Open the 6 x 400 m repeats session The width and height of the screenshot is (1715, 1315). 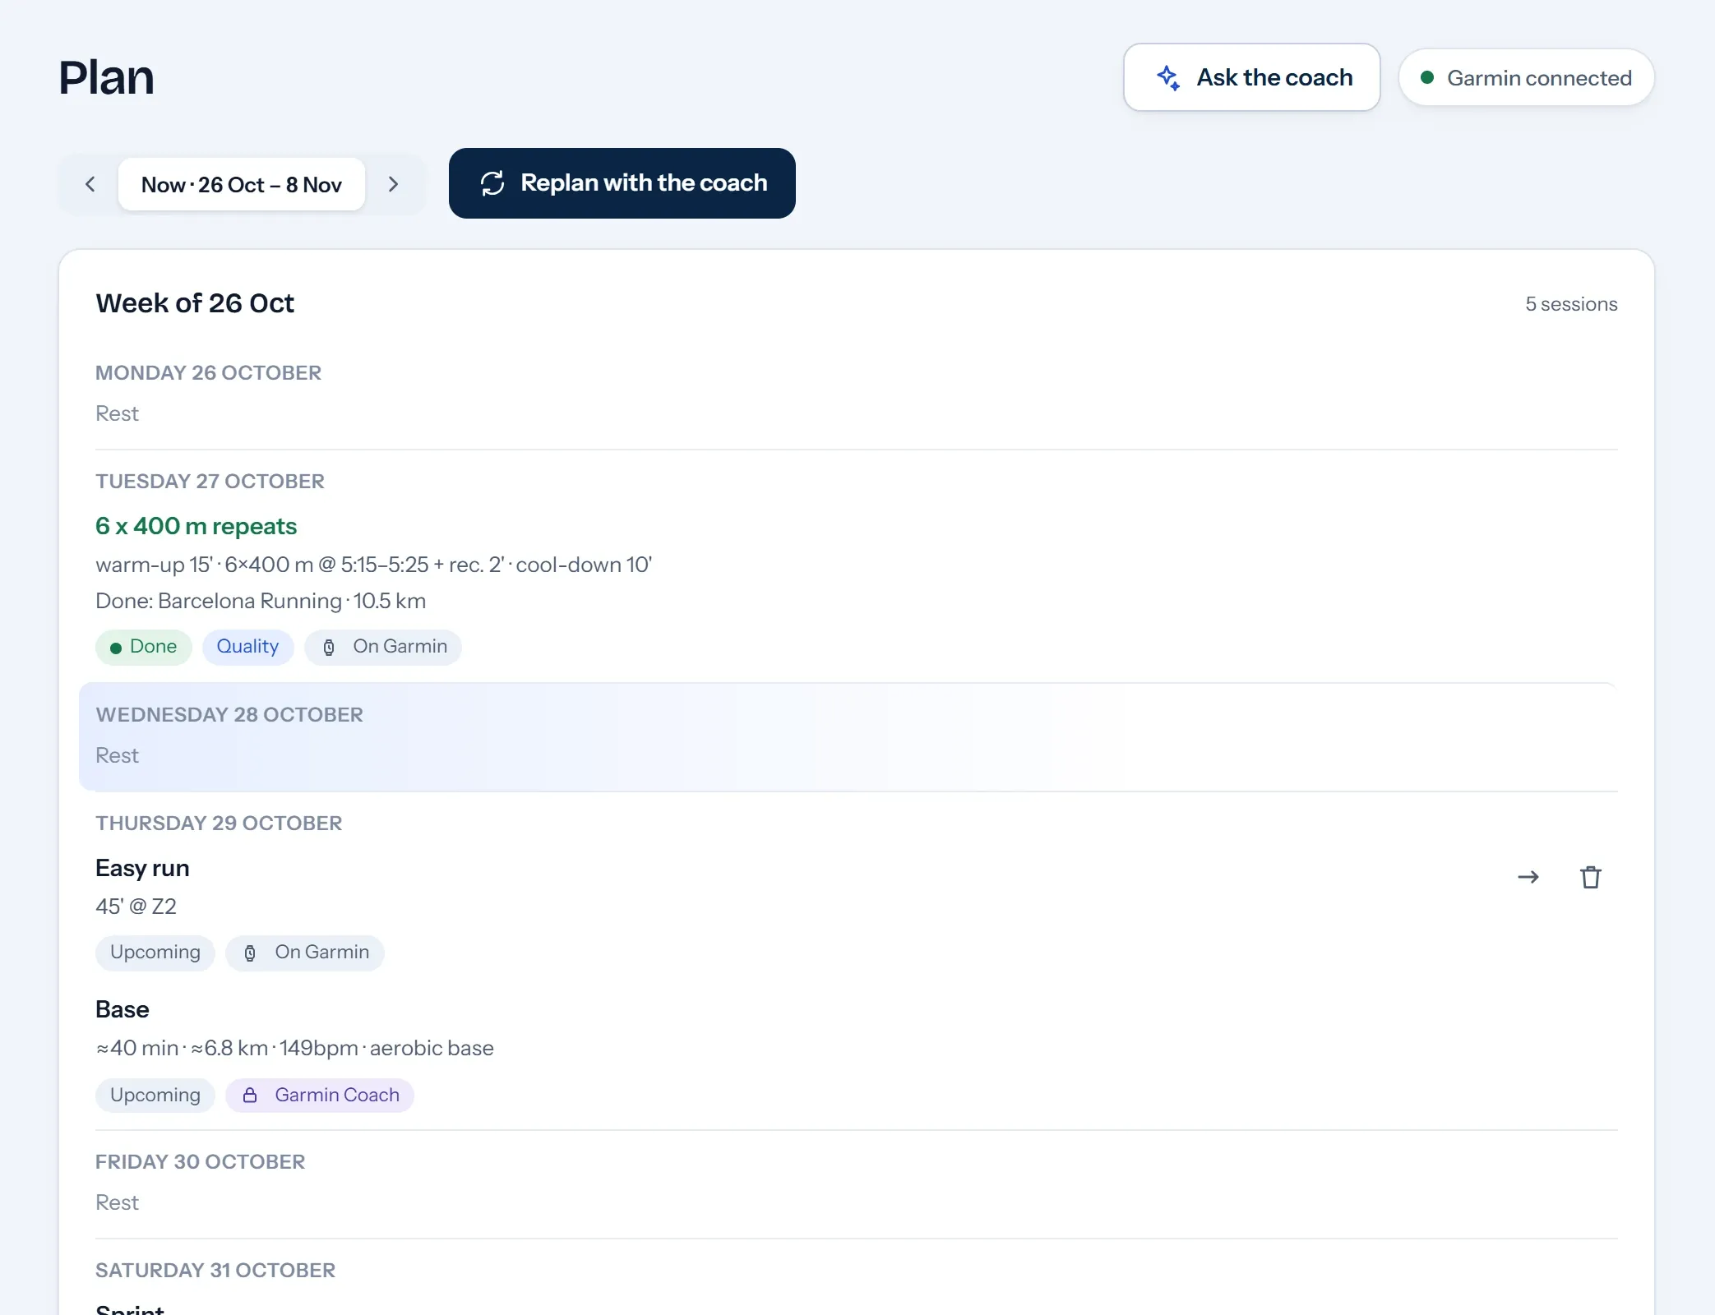tap(196, 526)
